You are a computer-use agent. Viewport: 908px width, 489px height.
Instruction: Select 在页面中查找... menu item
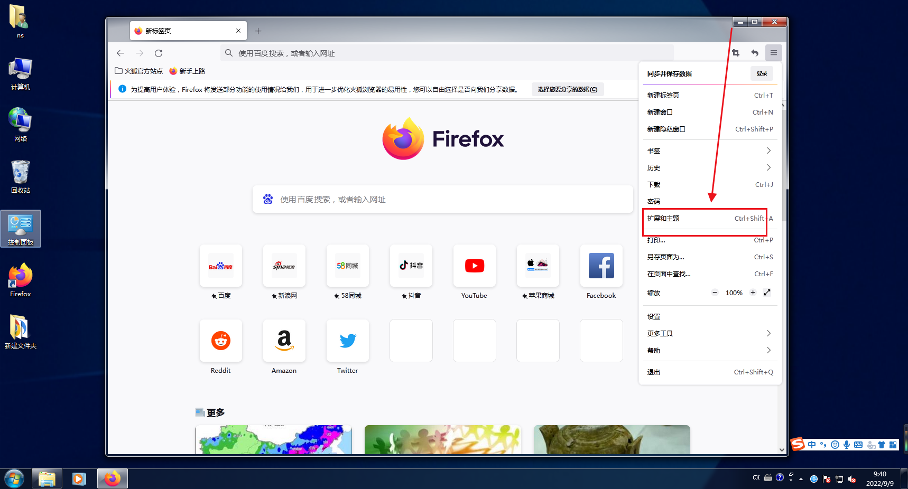tap(710, 274)
